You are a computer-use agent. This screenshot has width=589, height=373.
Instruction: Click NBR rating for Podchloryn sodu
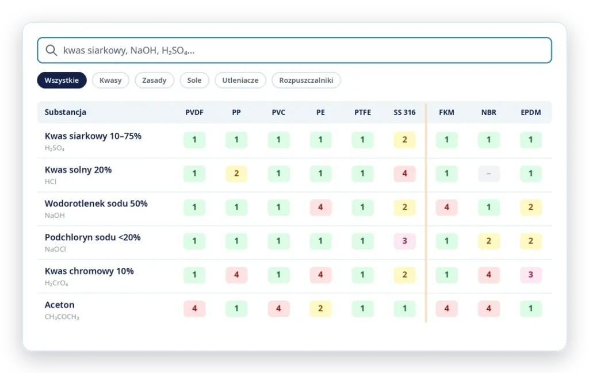point(489,241)
